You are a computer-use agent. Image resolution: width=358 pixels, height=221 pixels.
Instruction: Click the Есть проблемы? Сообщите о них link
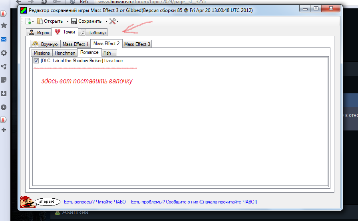pos(194,201)
